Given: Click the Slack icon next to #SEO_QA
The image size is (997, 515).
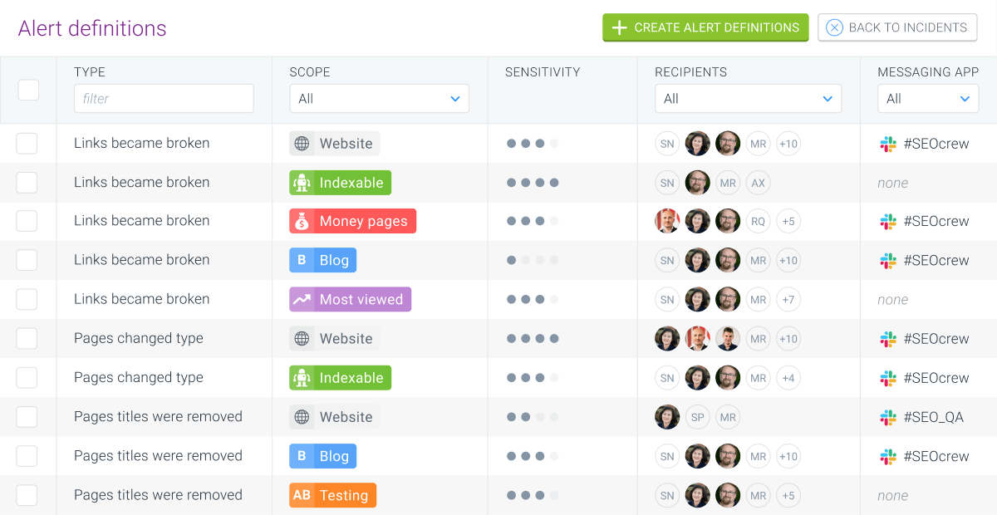Looking at the screenshot, I should coord(888,417).
